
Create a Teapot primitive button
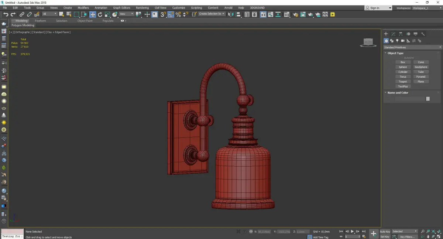[403, 82]
